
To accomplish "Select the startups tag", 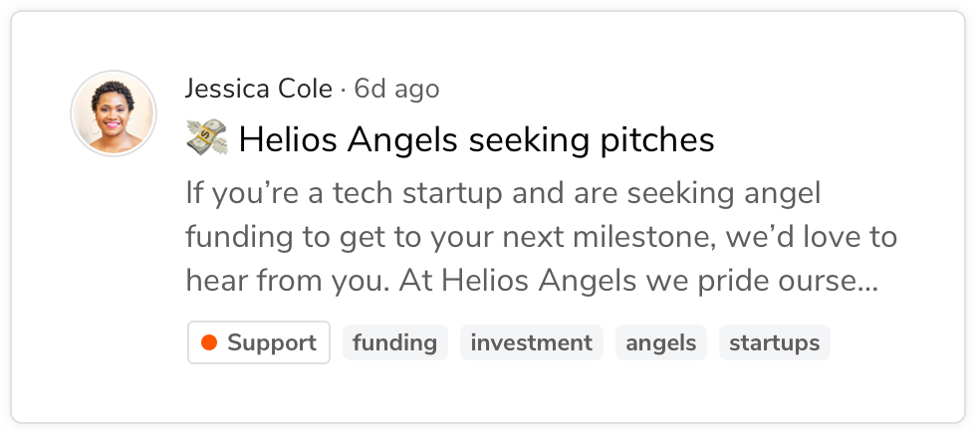I will (x=775, y=342).
